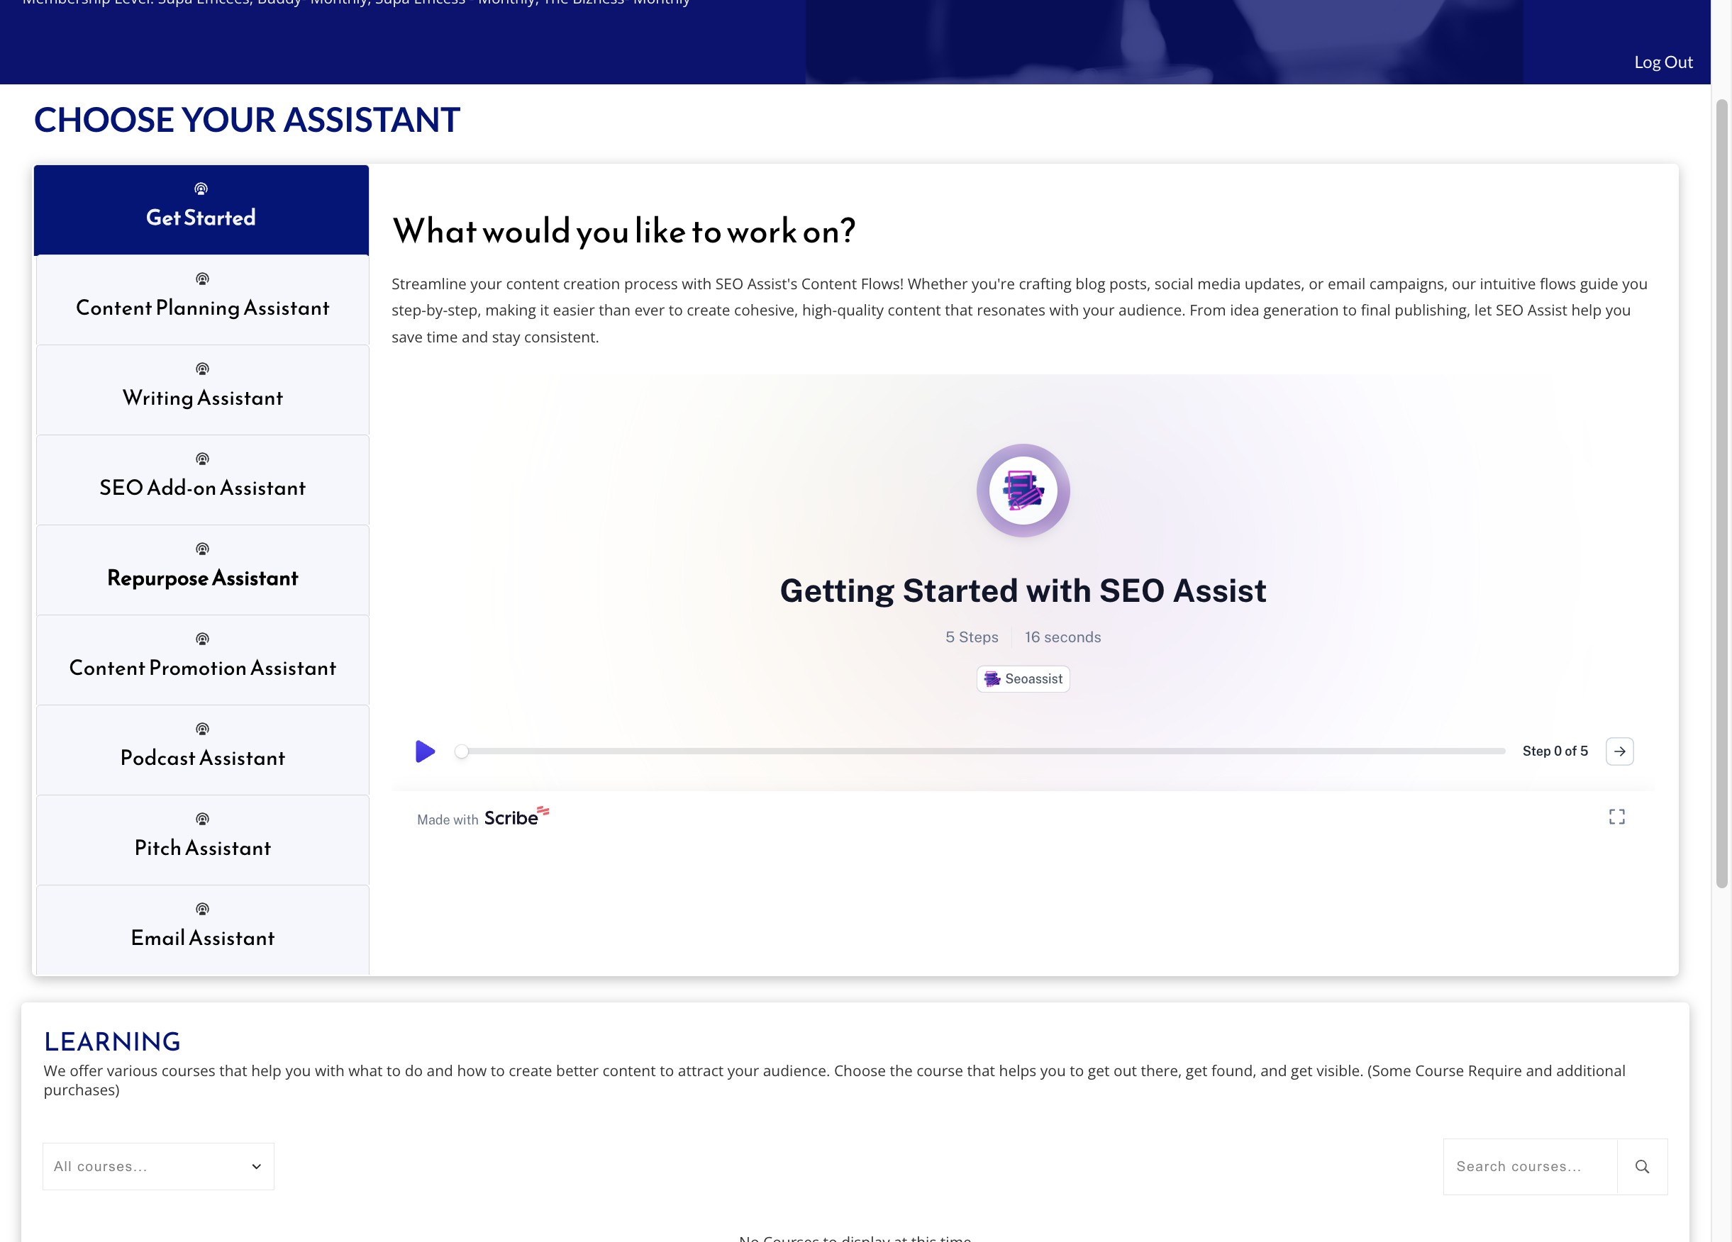Switch to the Writing Assistant tab
Viewport: 1732px width, 1242px height.
(x=202, y=390)
